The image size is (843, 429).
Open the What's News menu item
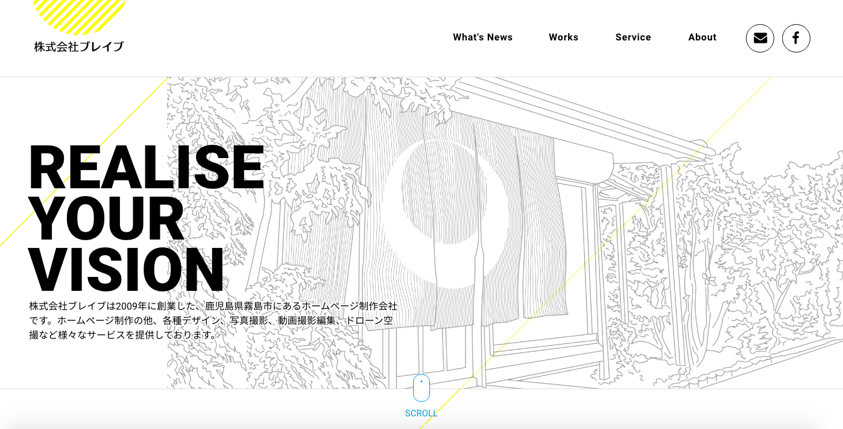(482, 37)
